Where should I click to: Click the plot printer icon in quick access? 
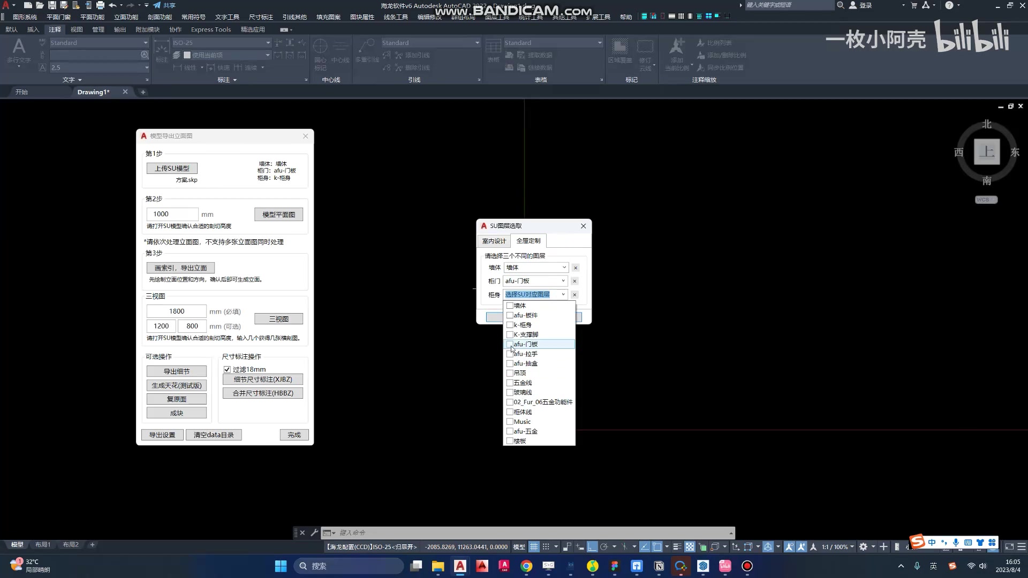100,5
